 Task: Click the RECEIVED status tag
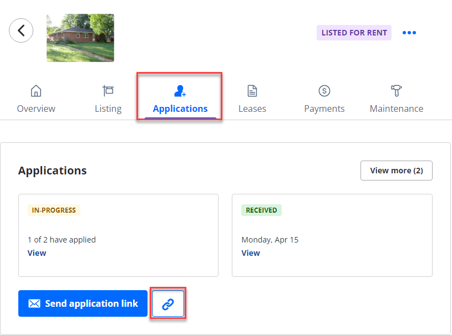click(261, 210)
